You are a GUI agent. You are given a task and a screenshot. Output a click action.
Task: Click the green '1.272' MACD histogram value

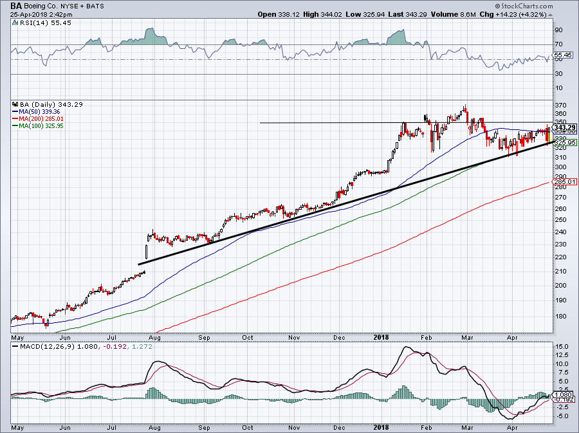tap(142, 347)
